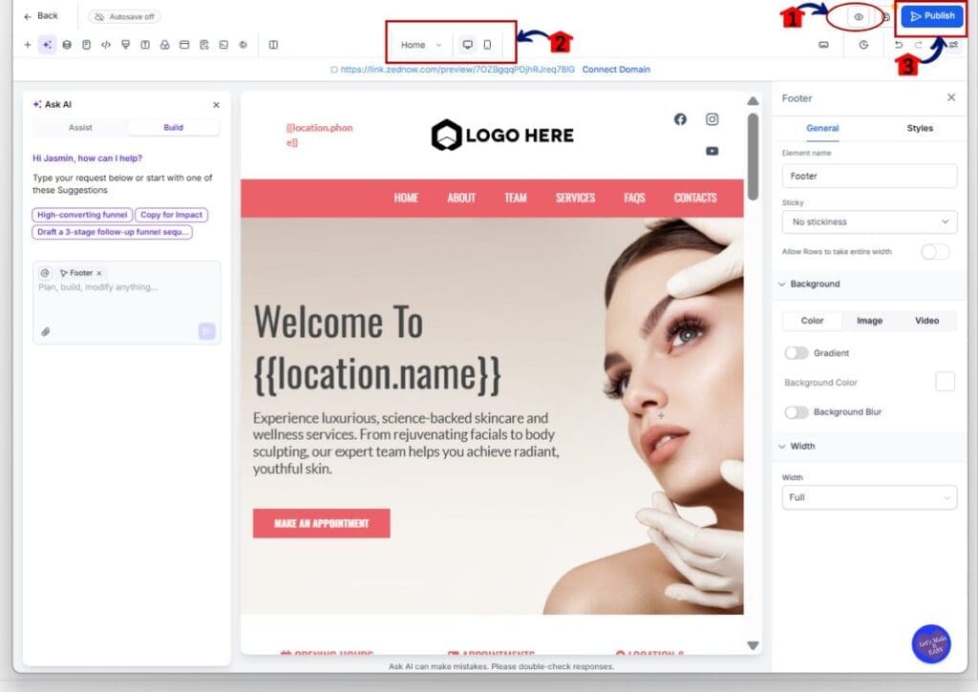Select the Styles tab in Footer panel
The image size is (978, 692).
click(920, 128)
